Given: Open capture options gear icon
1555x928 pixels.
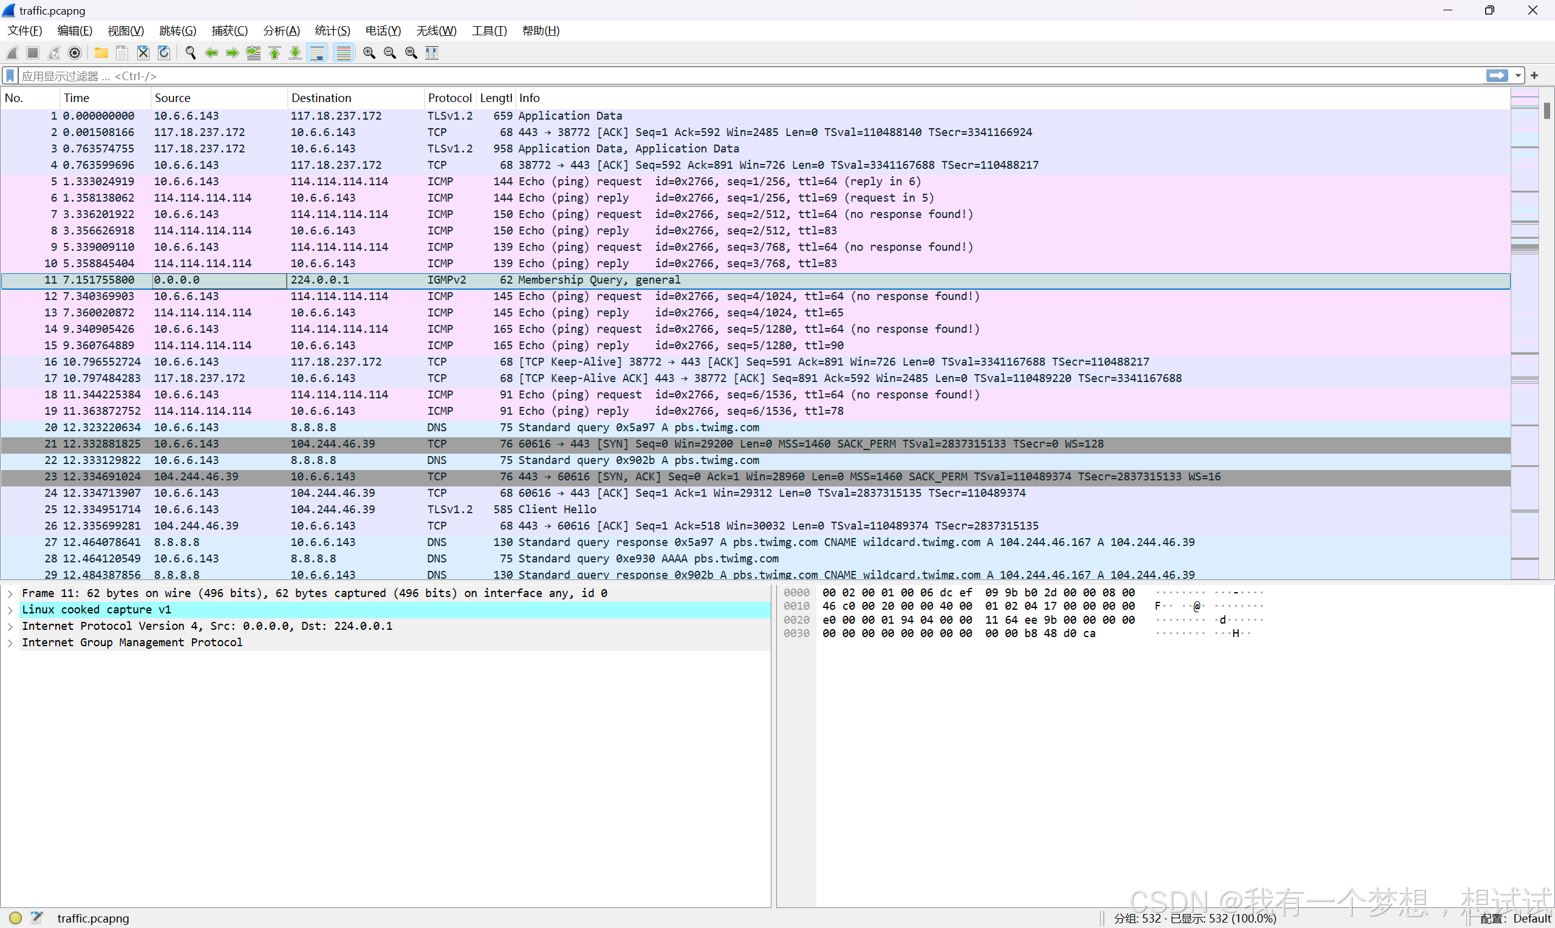Looking at the screenshot, I should [x=75, y=53].
